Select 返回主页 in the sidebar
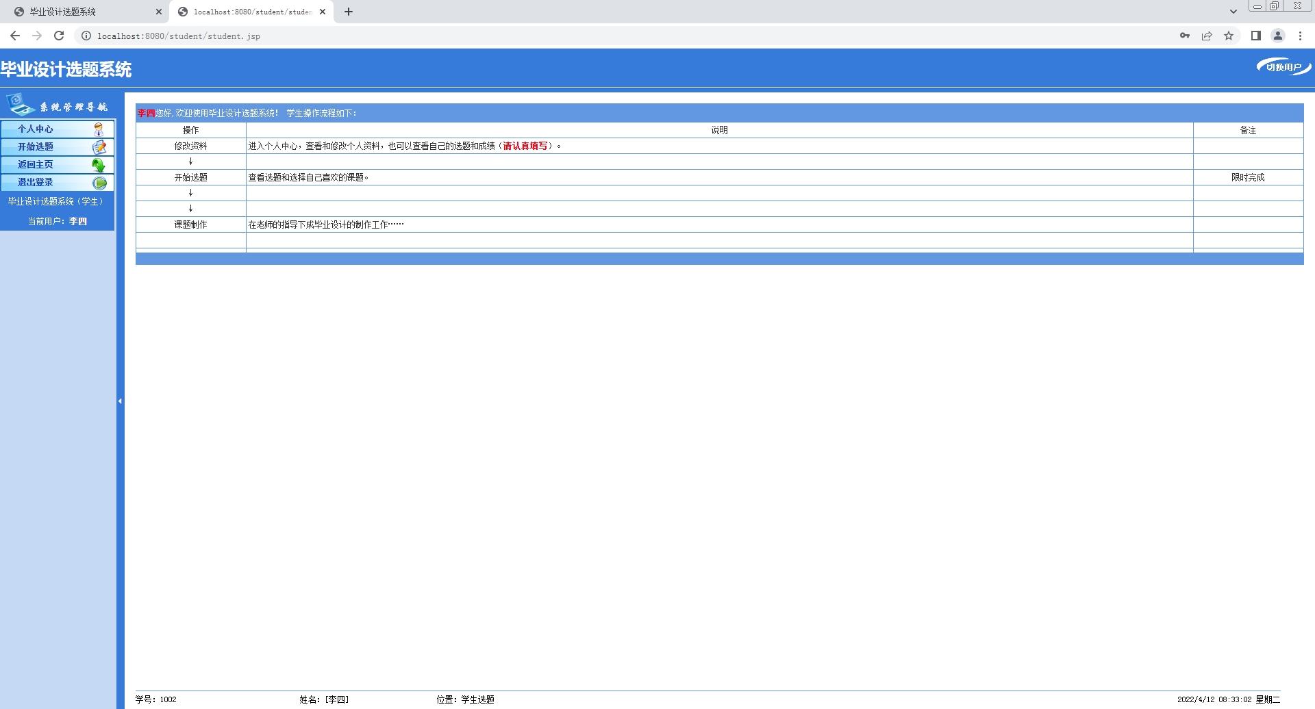 [x=36, y=164]
